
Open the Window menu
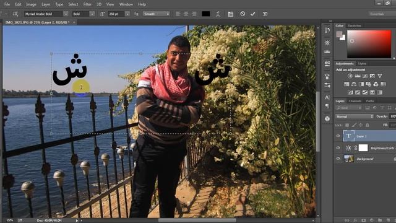126,4
